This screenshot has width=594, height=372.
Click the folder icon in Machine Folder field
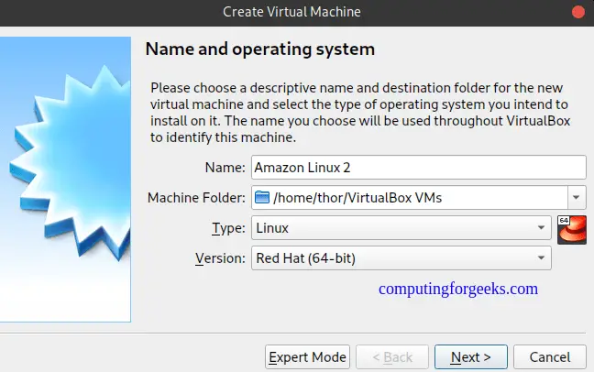(262, 197)
